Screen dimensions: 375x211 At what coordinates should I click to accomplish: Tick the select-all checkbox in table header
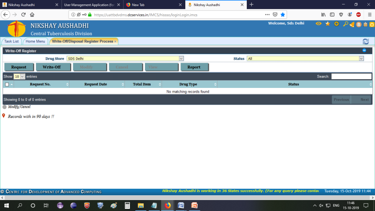pos(7,85)
